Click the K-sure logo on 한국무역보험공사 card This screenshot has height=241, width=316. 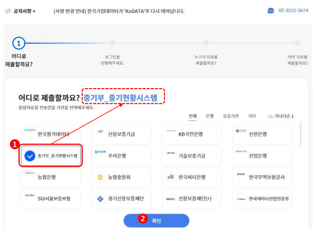(241, 174)
